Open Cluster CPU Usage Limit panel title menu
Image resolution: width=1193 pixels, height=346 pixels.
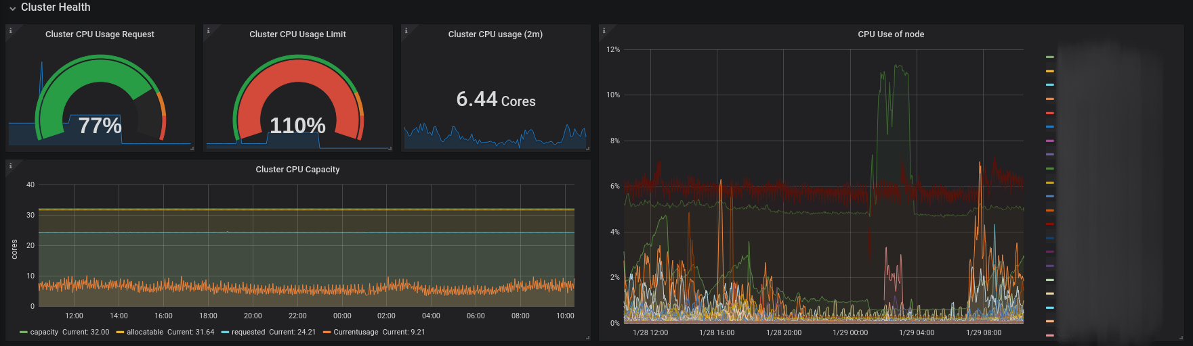(x=297, y=34)
